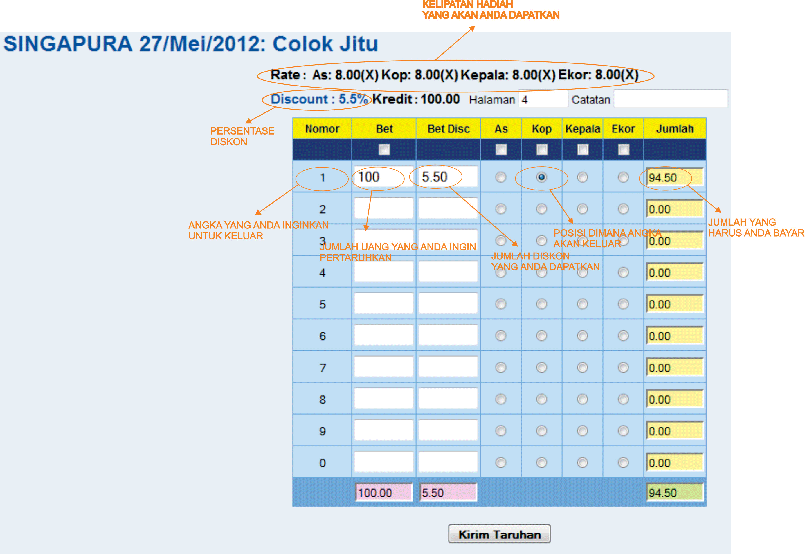The height and width of the screenshot is (554, 805).
Task: Select the As radio for number 1
Action: [x=501, y=177]
